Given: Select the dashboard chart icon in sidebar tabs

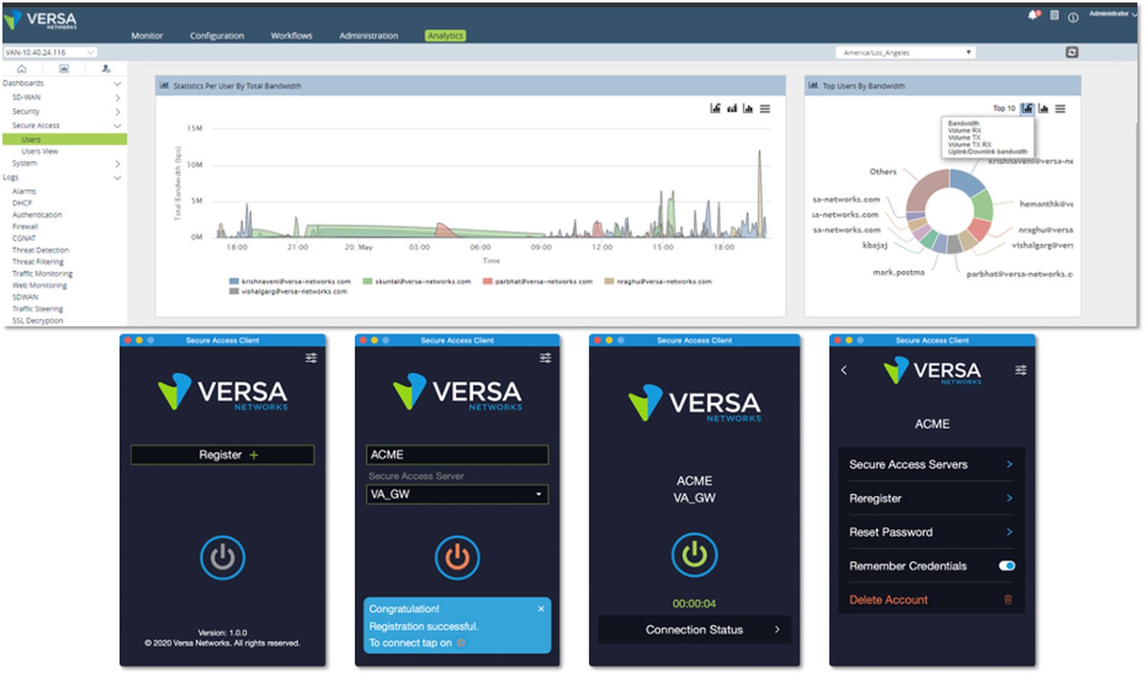Looking at the screenshot, I should coord(64,69).
